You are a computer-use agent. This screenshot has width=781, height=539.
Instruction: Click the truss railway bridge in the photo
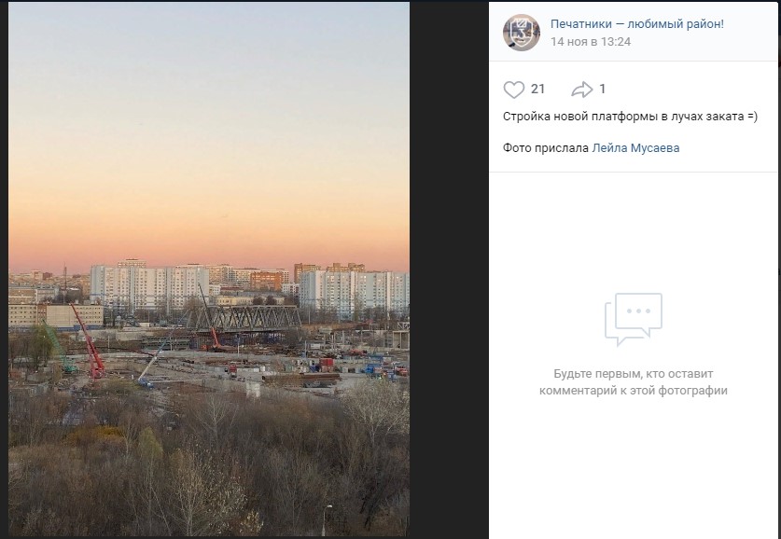244,318
